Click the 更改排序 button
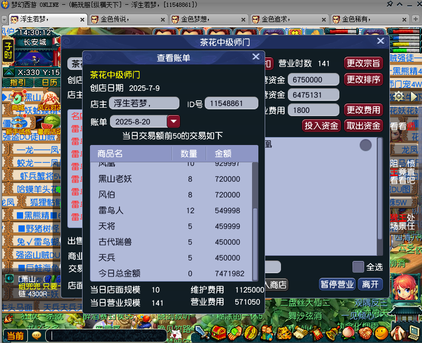The image size is (422, 343). point(363,79)
